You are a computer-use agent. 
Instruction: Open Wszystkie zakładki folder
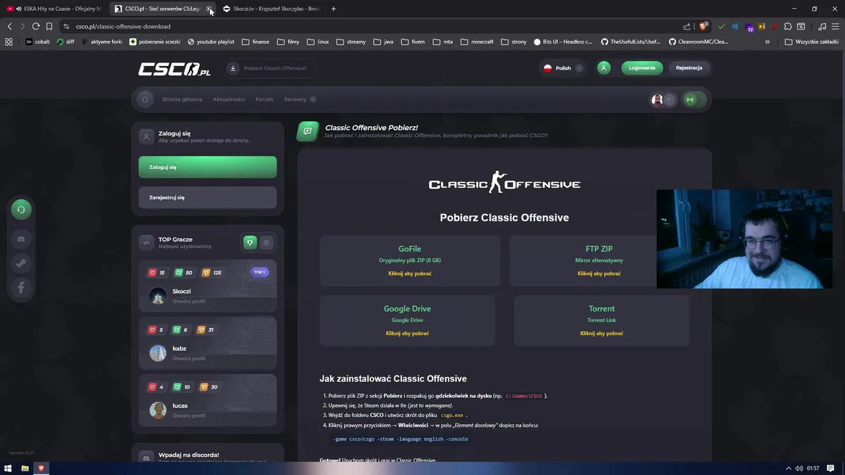point(811,42)
